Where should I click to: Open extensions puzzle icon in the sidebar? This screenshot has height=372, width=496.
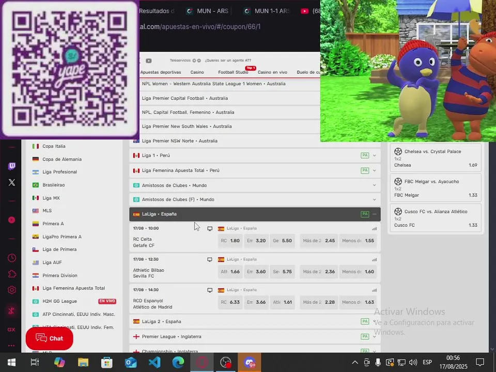point(12,274)
